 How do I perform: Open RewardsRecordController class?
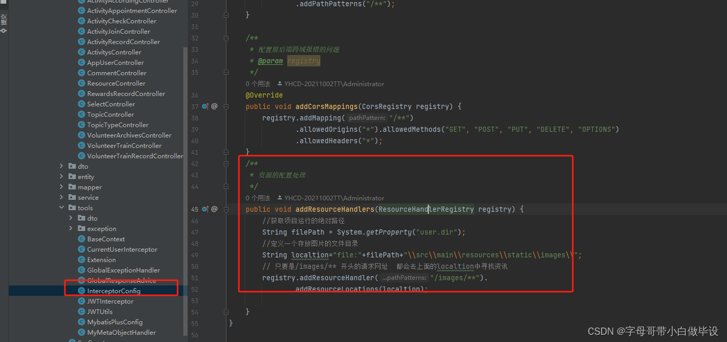(x=126, y=93)
